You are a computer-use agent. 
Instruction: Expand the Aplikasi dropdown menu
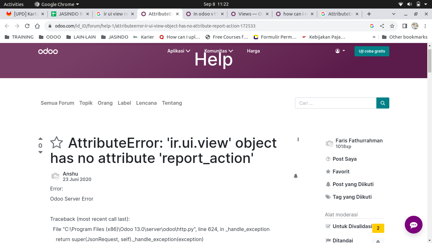(179, 51)
